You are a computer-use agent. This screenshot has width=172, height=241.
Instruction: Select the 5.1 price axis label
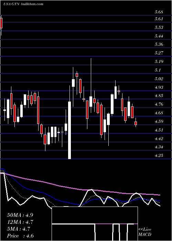pyautogui.click(x=158, y=70)
